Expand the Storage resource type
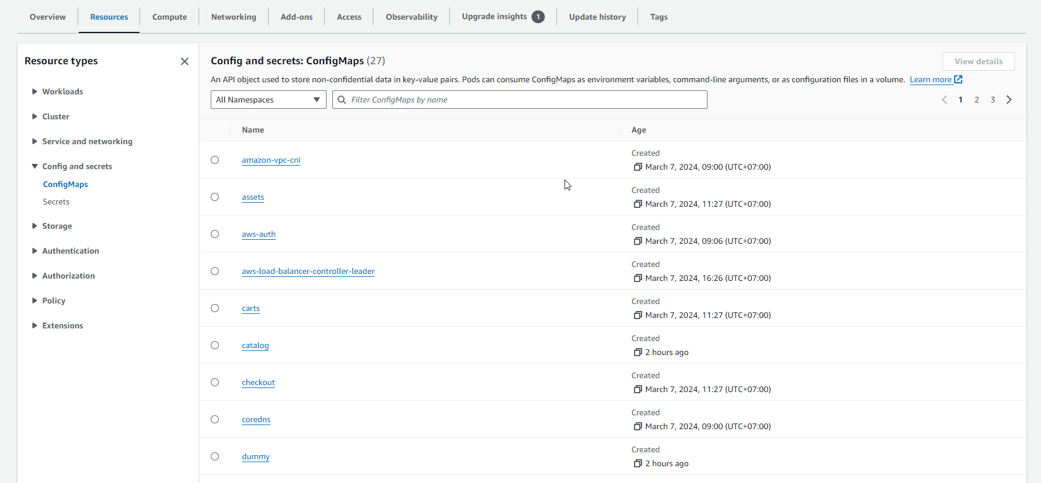 pos(35,226)
